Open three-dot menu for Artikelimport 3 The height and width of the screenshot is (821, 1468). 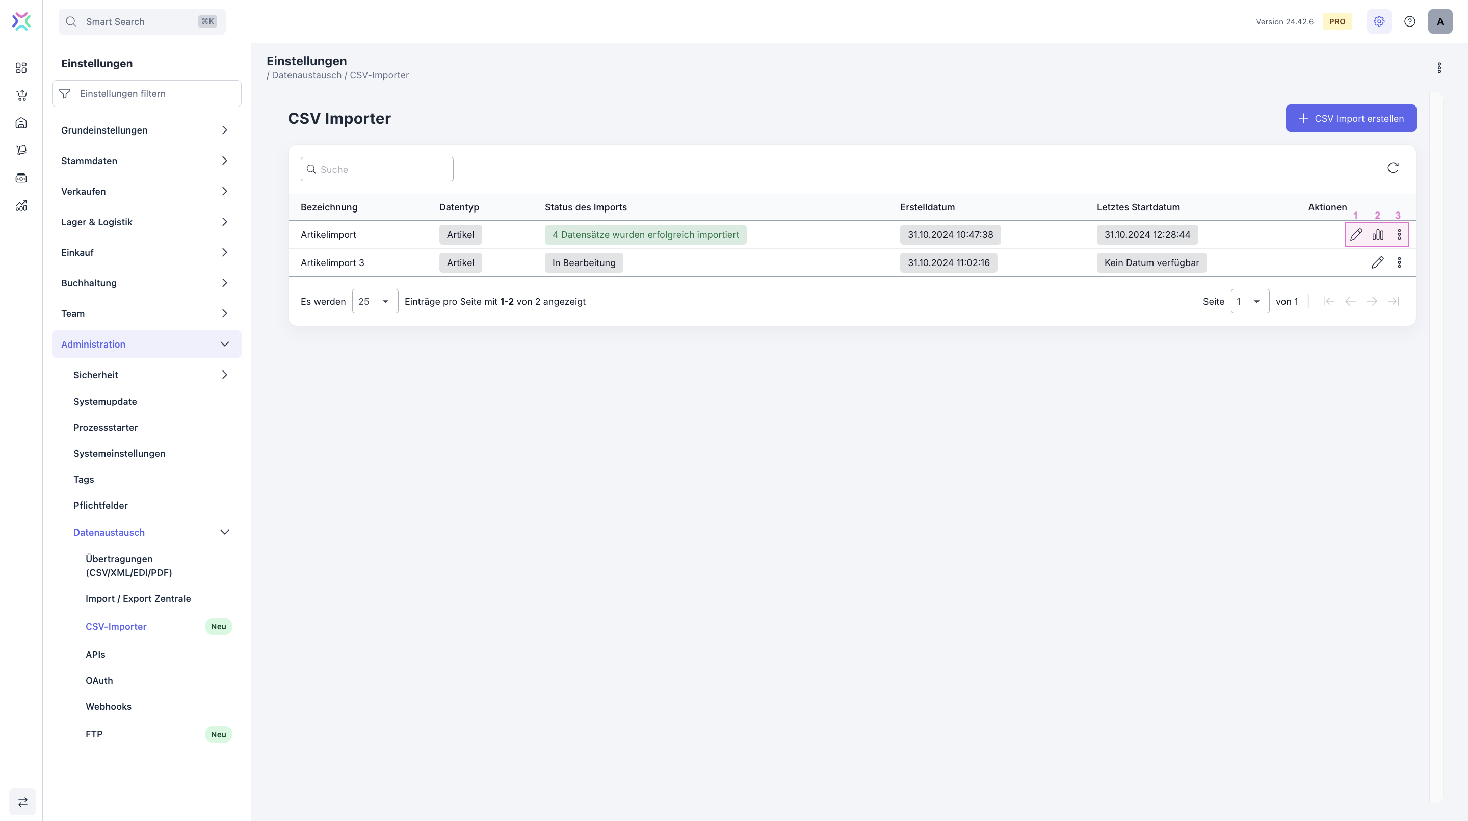(1399, 262)
